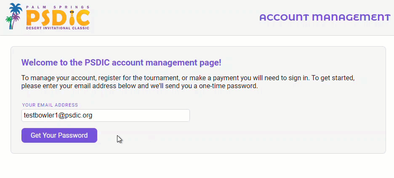Click 'Desert Invitational Classic' tagline under logo
394x178 pixels.
58,28
